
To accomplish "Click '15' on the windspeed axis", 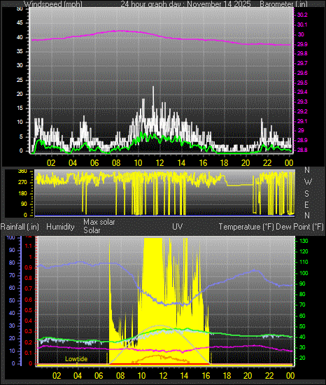I will point(20,108).
